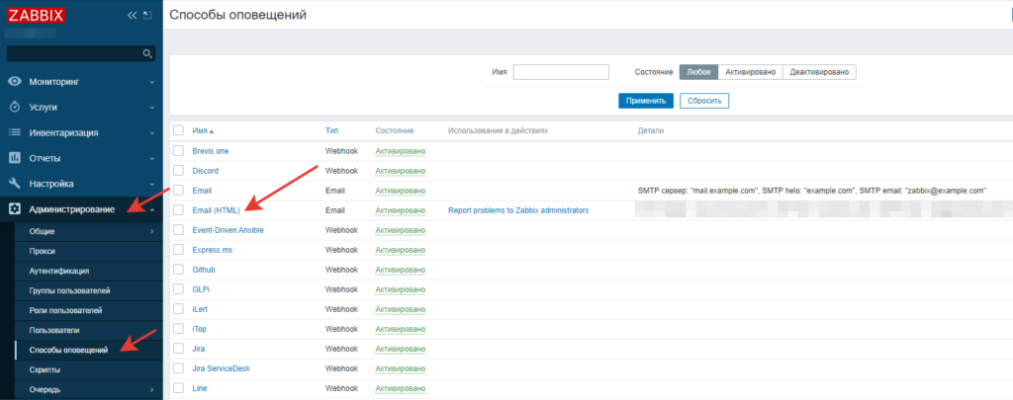Check the Event-Driven Ansible row checkbox

[x=178, y=230]
